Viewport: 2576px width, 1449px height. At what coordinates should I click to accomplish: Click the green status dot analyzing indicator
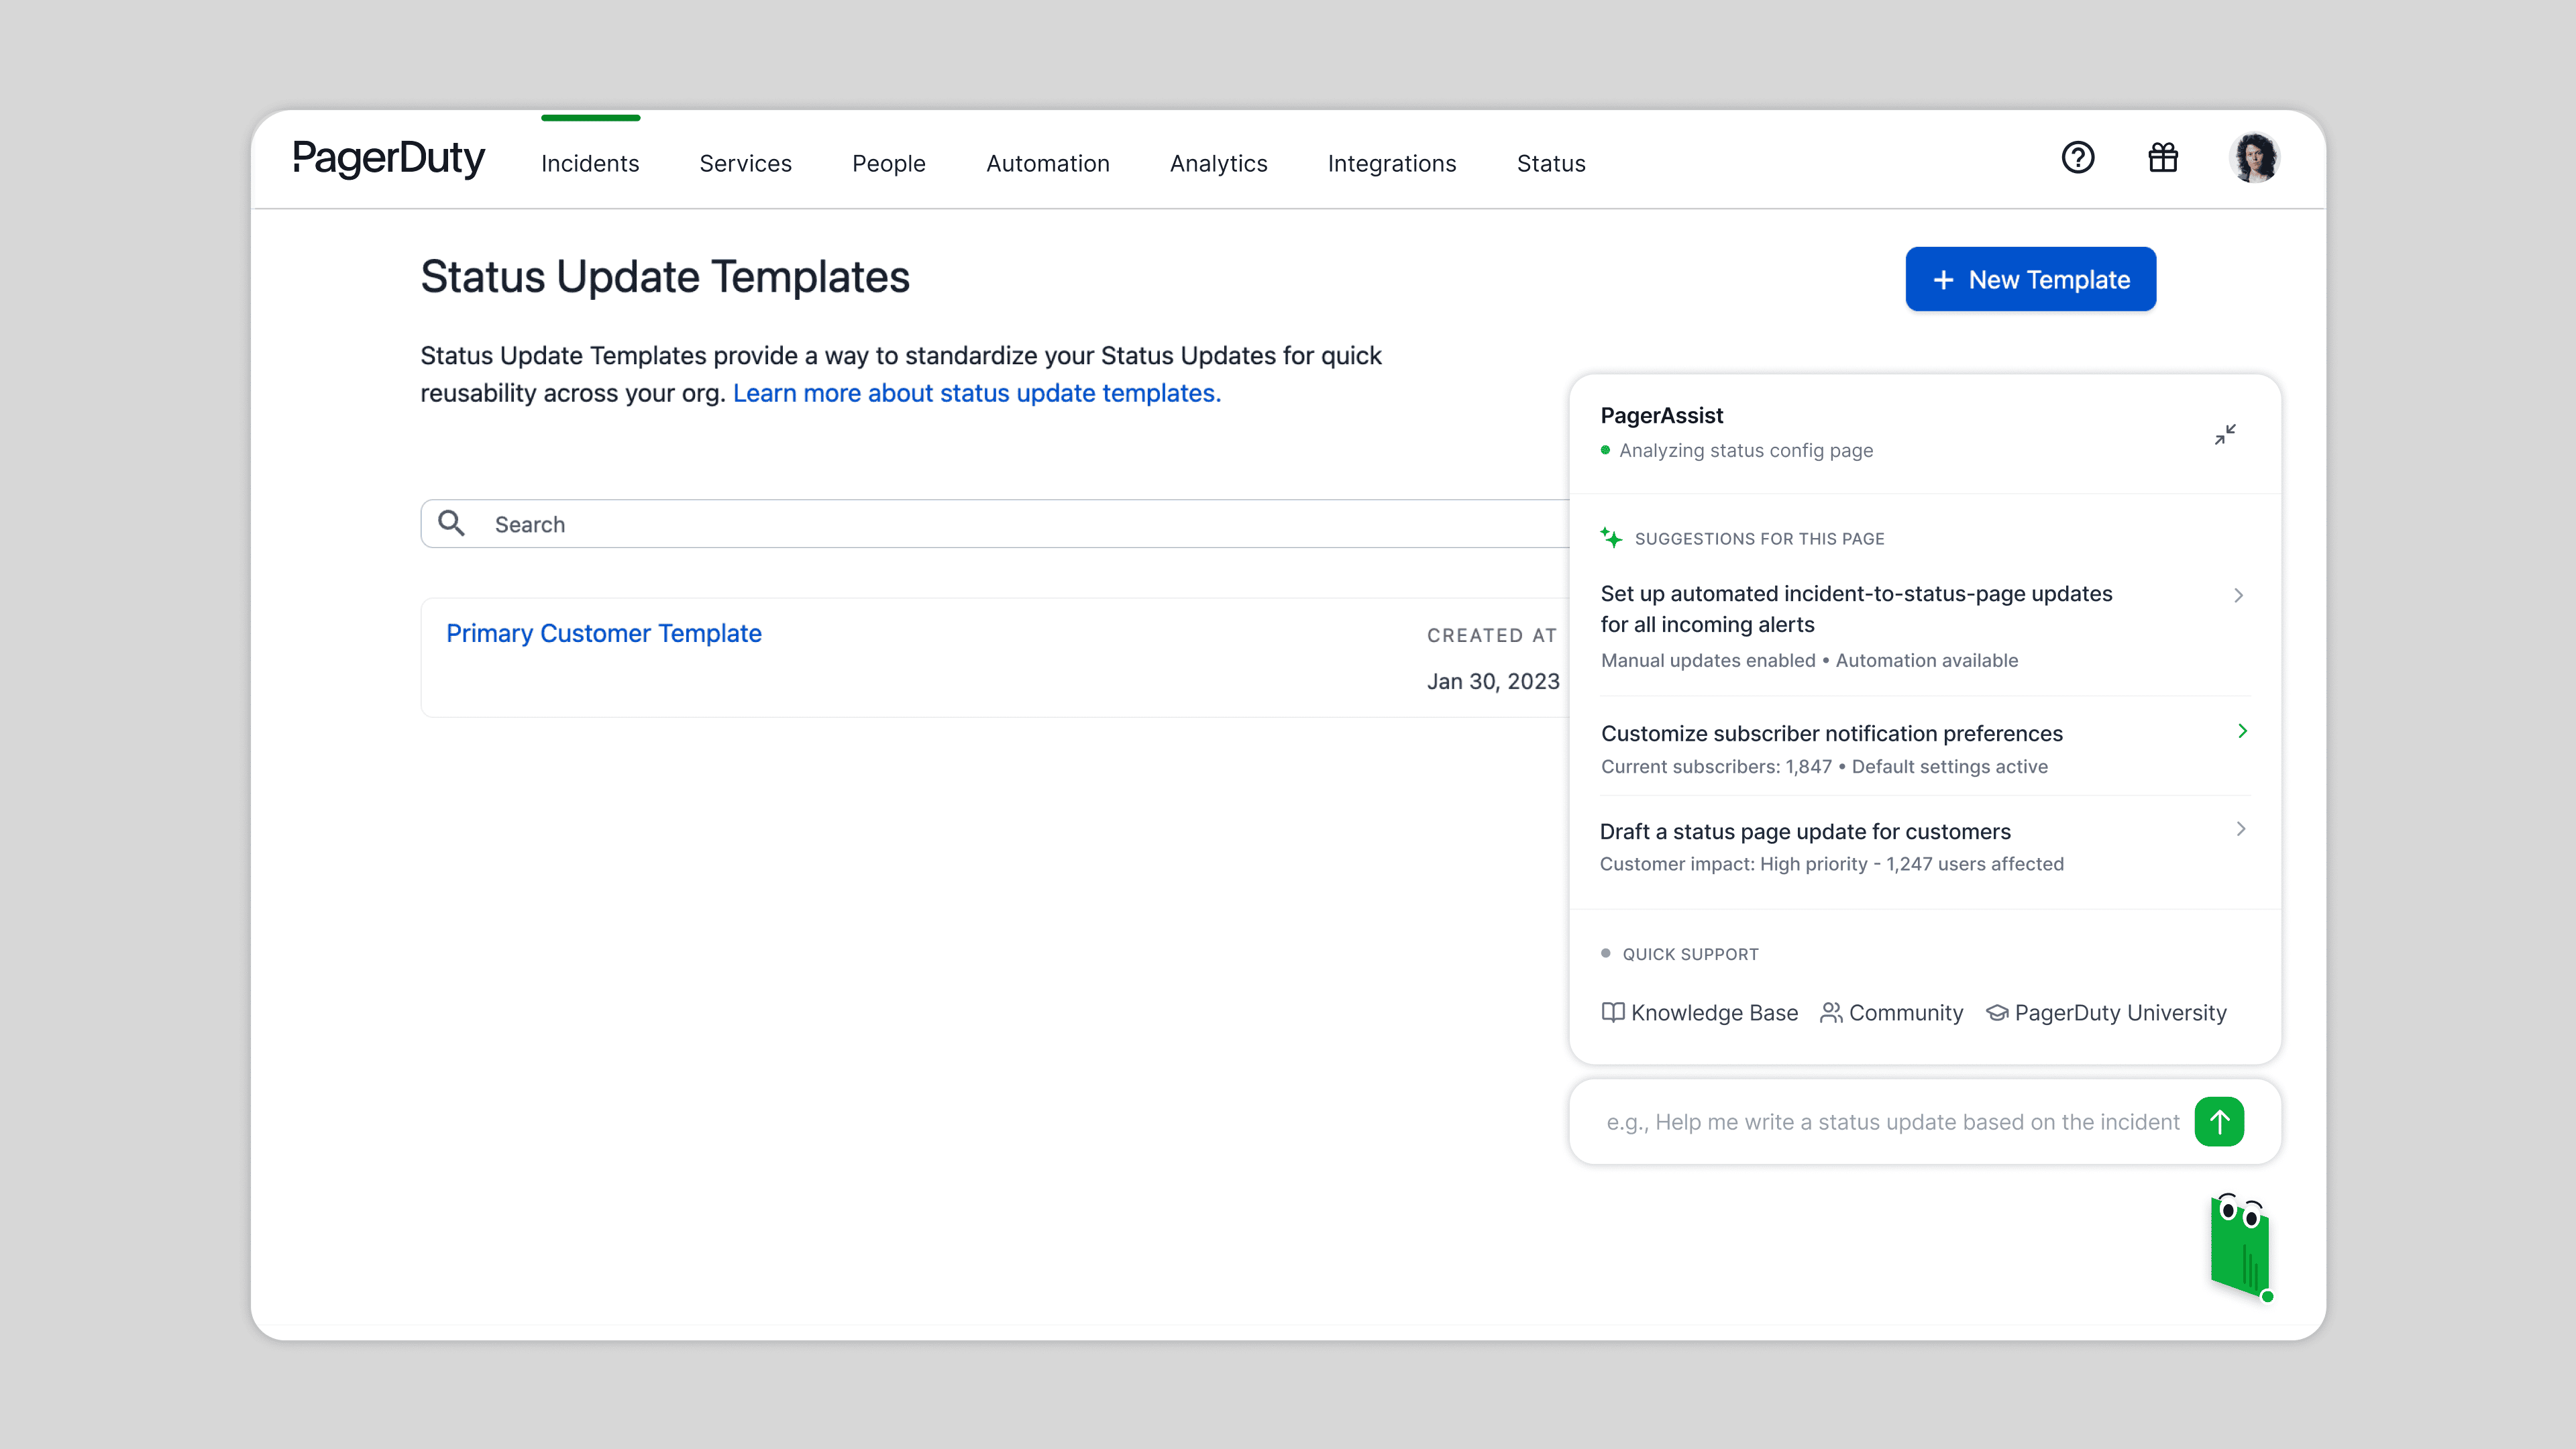(x=1607, y=451)
